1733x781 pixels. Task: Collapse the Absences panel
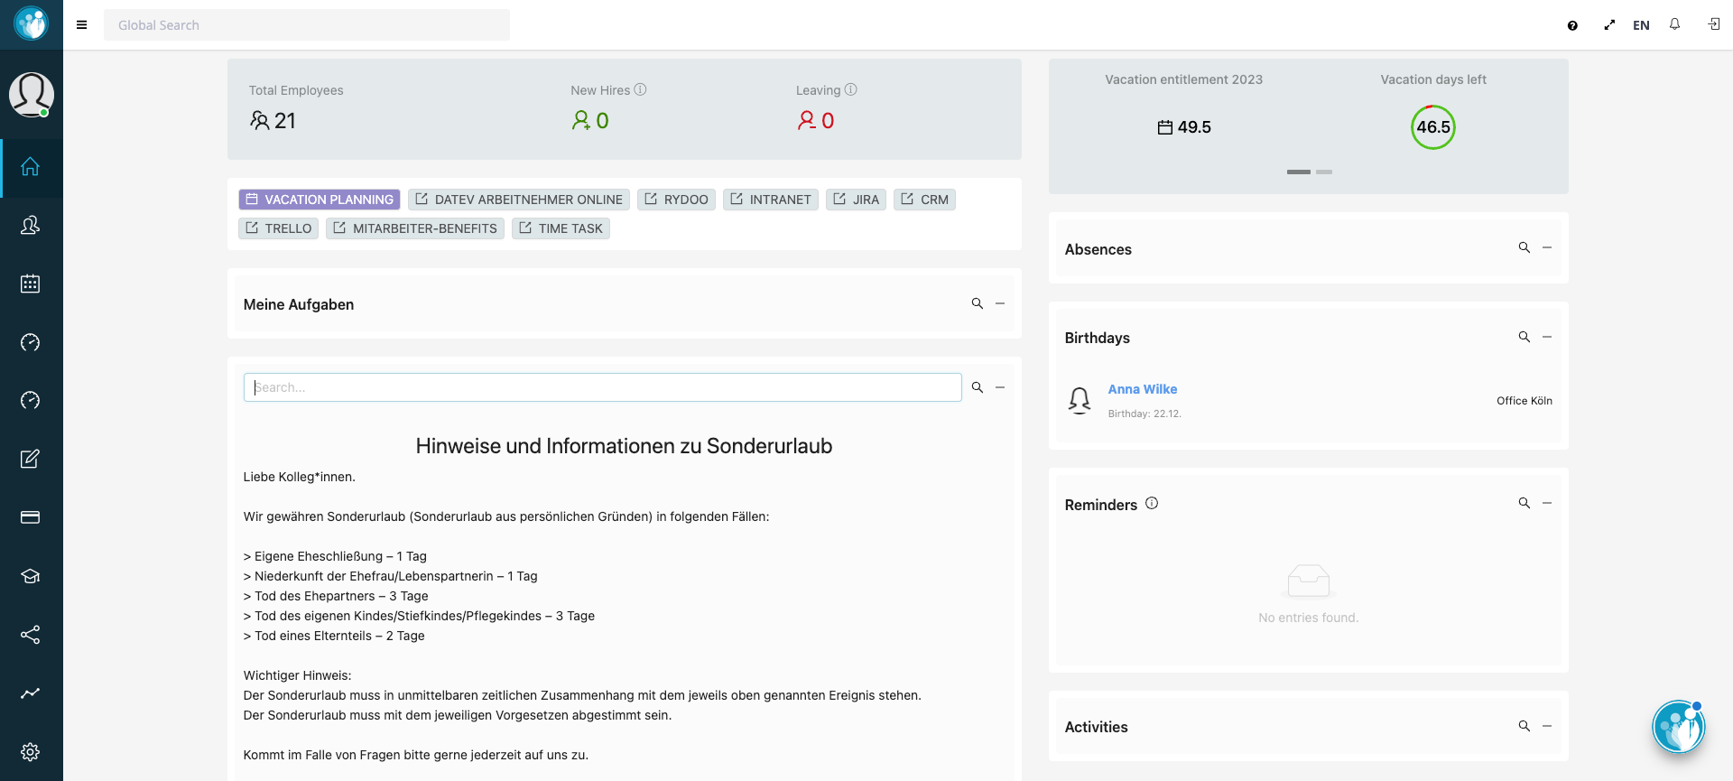(1547, 248)
